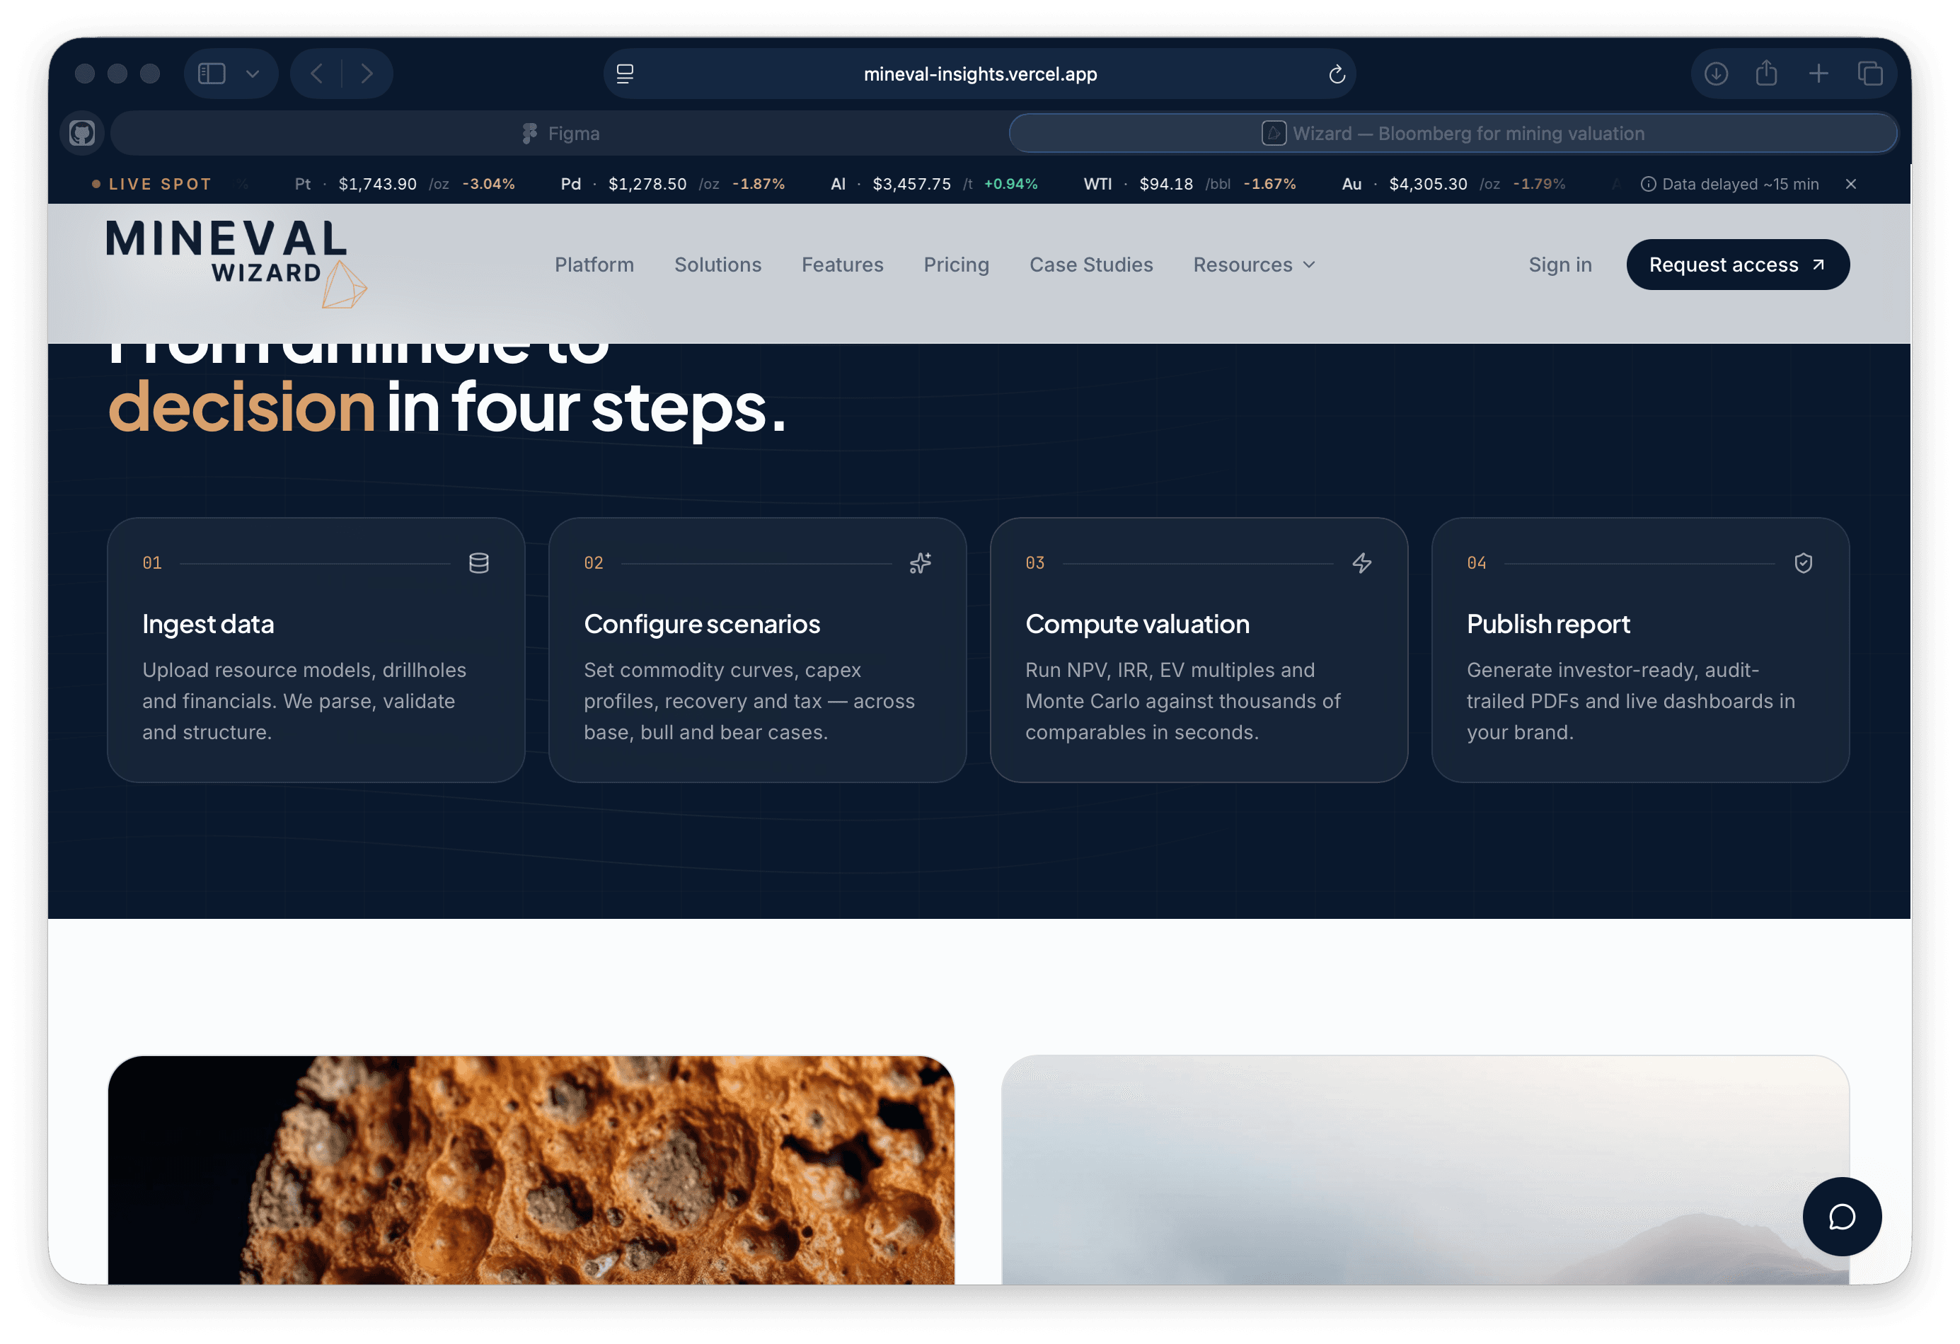Click the WTI $94.18 ticker price

(1165, 184)
